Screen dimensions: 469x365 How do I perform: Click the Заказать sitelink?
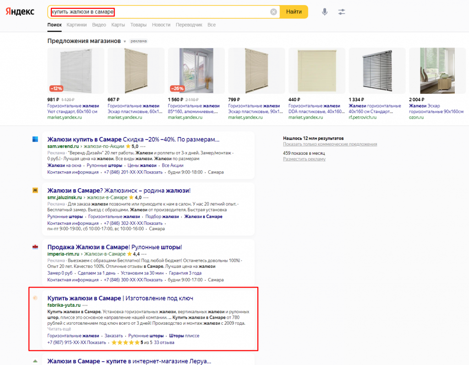(x=114, y=336)
